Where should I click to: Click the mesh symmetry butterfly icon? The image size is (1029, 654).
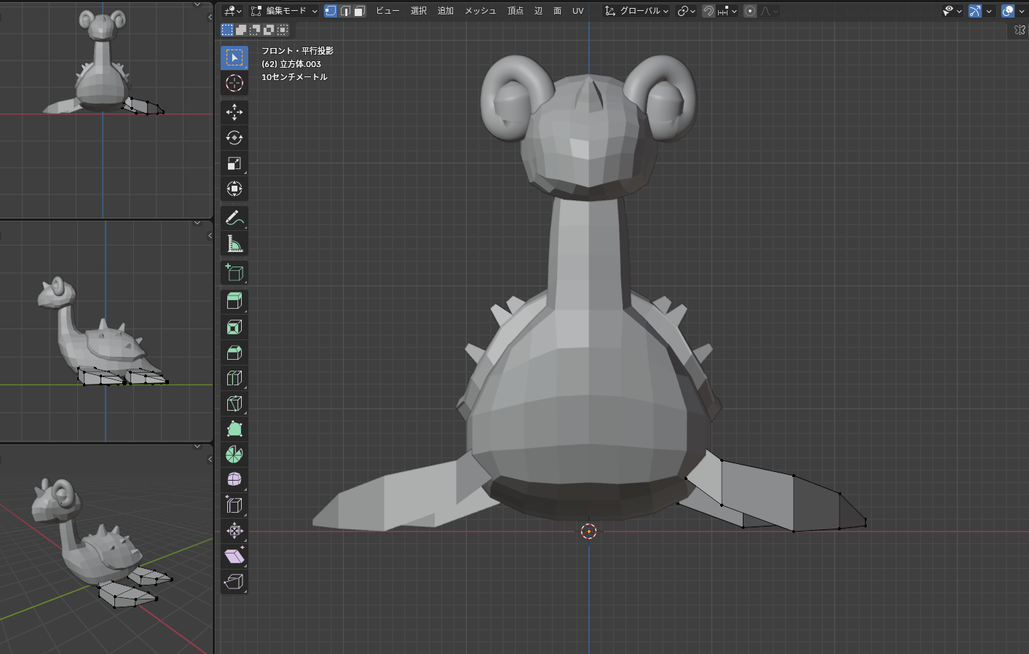click(1020, 30)
